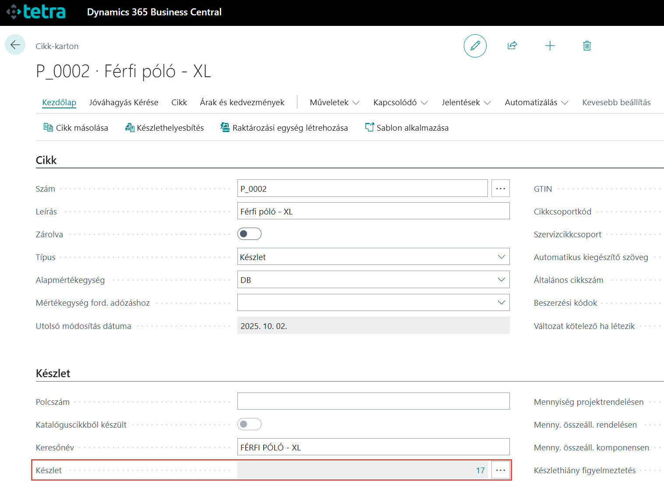The height and width of the screenshot is (482, 664).
Task: Click into the Polcszám input field
Action: [x=373, y=401]
